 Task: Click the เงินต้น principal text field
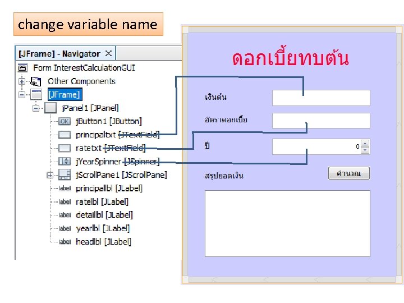[321, 98]
